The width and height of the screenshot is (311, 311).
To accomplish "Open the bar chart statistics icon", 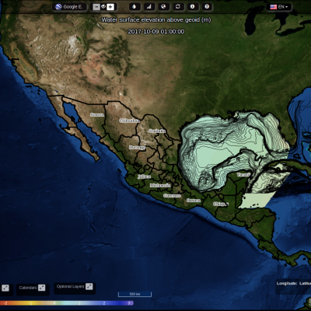I will pos(149,7).
